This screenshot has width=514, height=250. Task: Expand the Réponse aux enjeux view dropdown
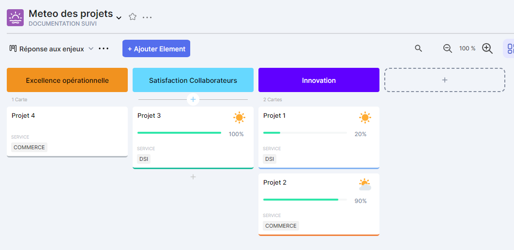tap(91, 49)
